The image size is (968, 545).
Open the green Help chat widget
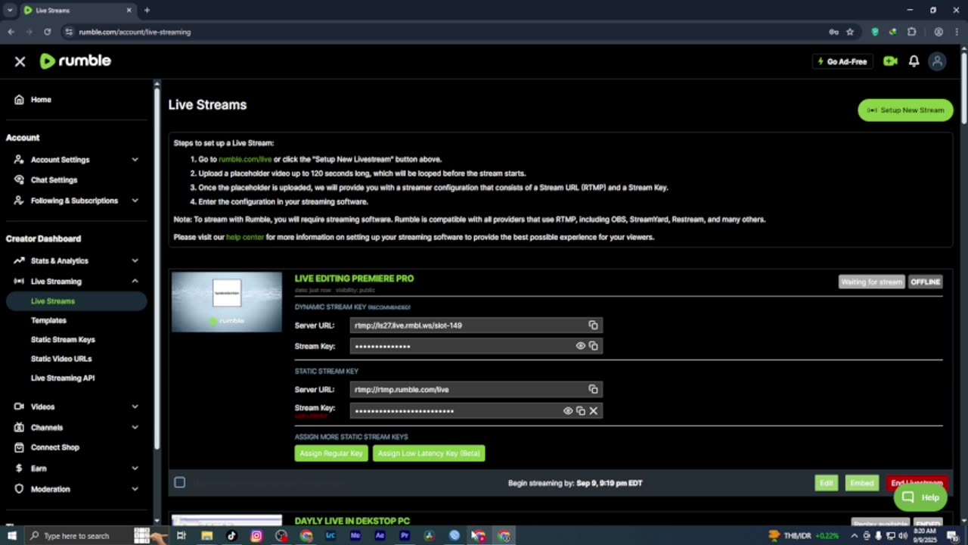(920, 497)
